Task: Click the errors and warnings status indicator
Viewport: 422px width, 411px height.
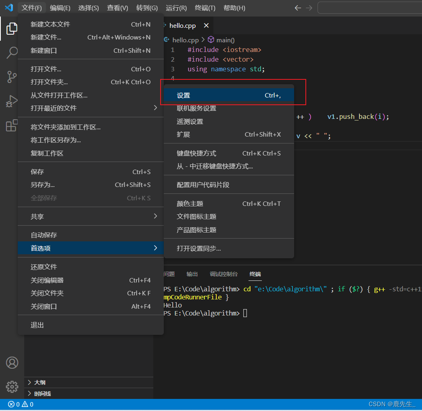Action: pos(21,404)
